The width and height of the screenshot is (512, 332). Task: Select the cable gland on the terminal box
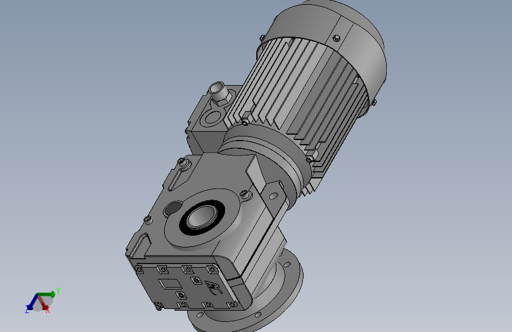click(x=219, y=92)
